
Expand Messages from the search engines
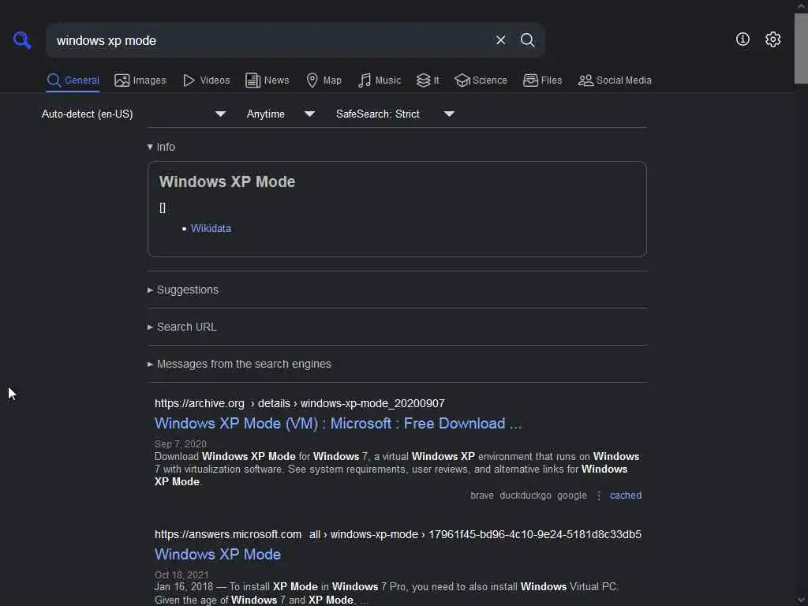239,364
